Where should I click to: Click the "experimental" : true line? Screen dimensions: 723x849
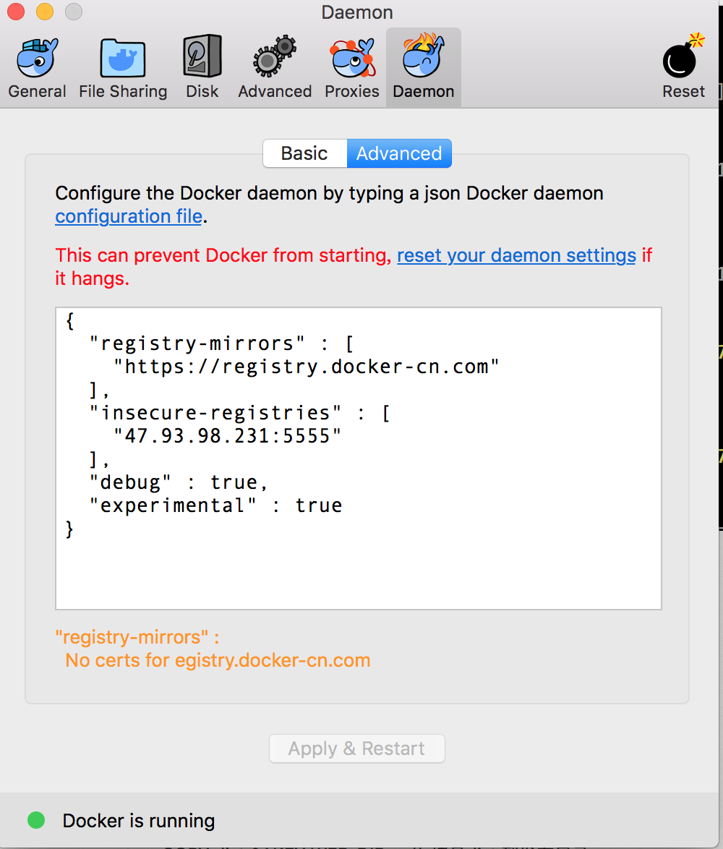[x=215, y=505]
